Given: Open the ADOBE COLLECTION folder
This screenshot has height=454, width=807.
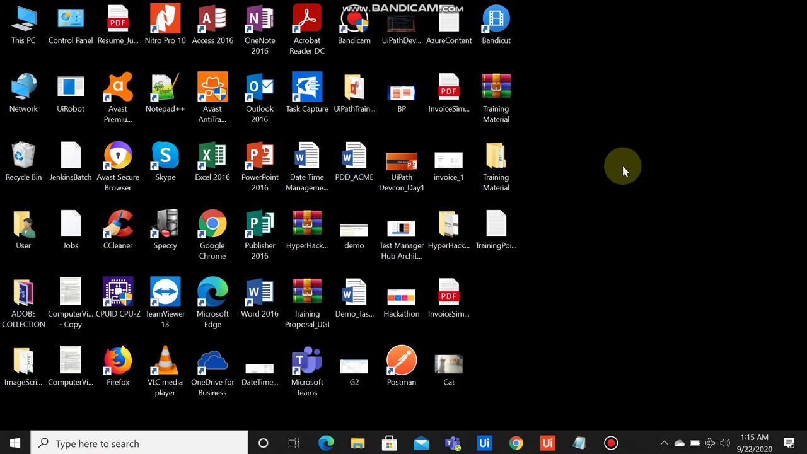Looking at the screenshot, I should 23,303.
